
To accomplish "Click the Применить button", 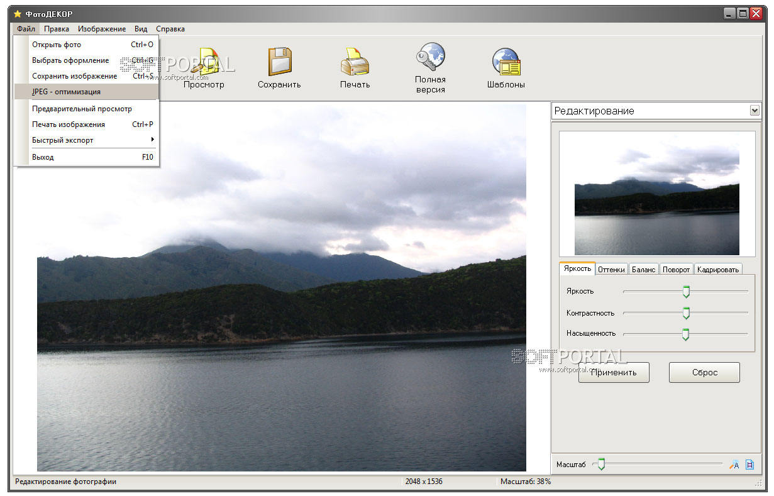I will click(614, 372).
